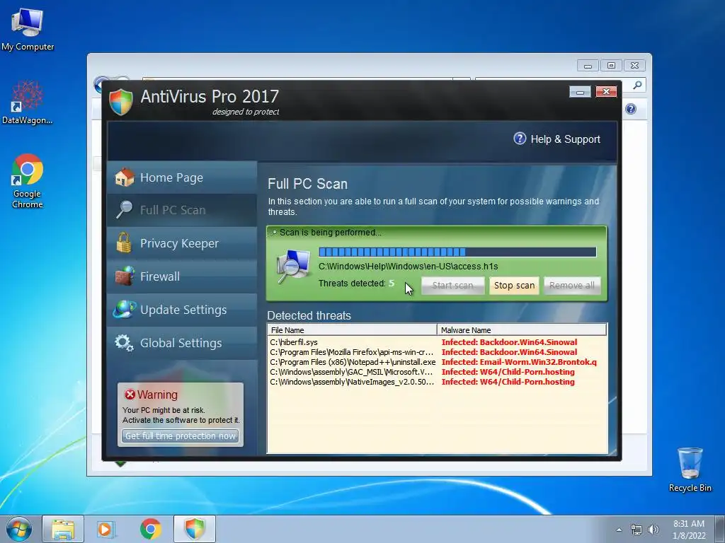Screen dimensions: 725x543
Task: Click the network tray icon
Action: 636,530
